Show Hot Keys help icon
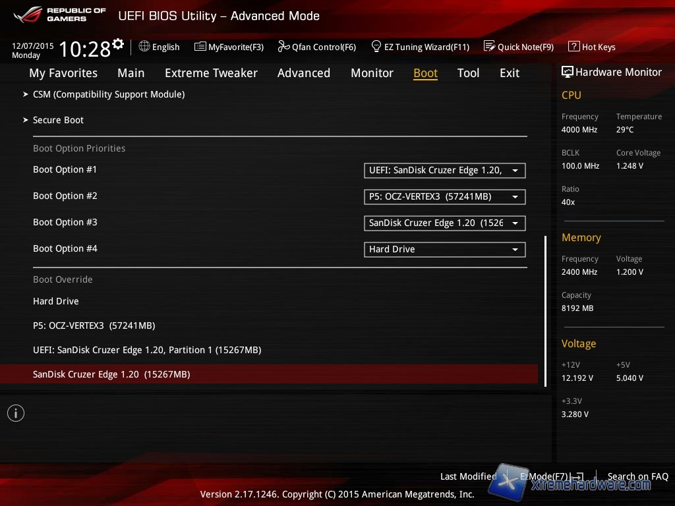The height and width of the screenshot is (506, 675). pyautogui.click(x=573, y=47)
